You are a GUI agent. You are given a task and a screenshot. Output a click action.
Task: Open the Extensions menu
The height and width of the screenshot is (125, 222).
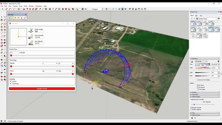[x=39, y=6]
